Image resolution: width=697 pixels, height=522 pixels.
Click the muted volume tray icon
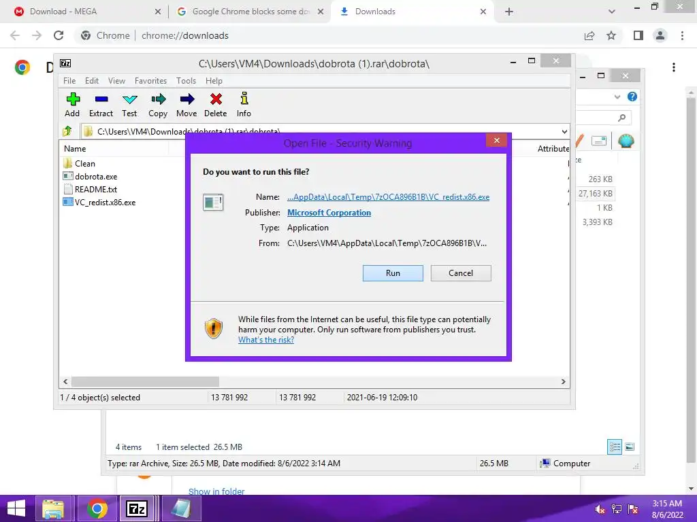pyautogui.click(x=600, y=509)
